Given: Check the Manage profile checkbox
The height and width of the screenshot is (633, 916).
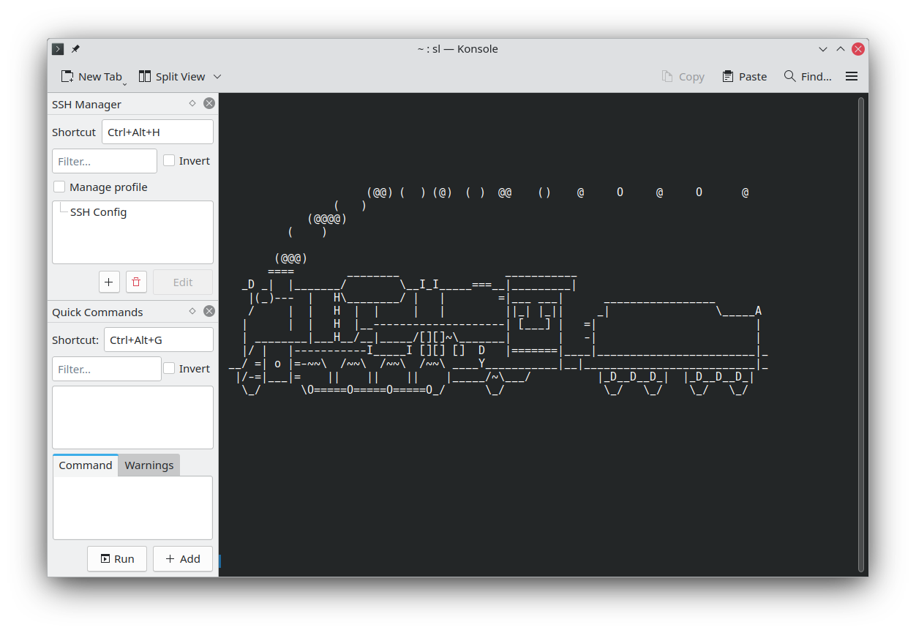Looking at the screenshot, I should pos(59,187).
